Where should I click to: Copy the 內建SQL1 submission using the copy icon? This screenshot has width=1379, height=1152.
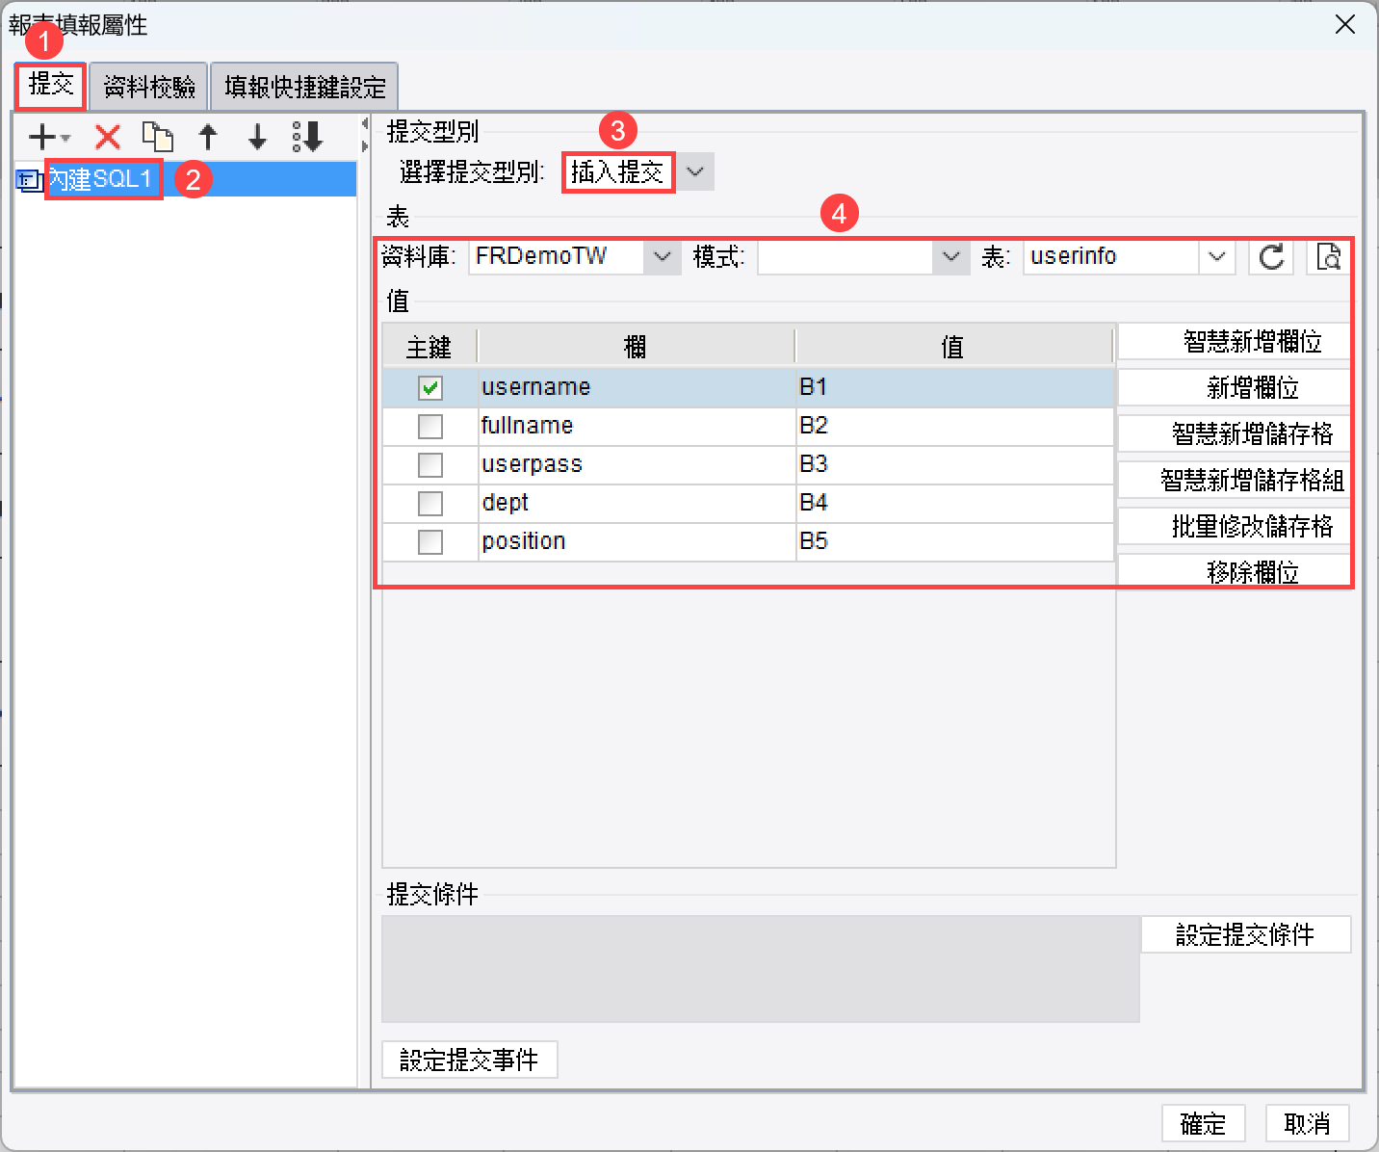[x=158, y=137]
